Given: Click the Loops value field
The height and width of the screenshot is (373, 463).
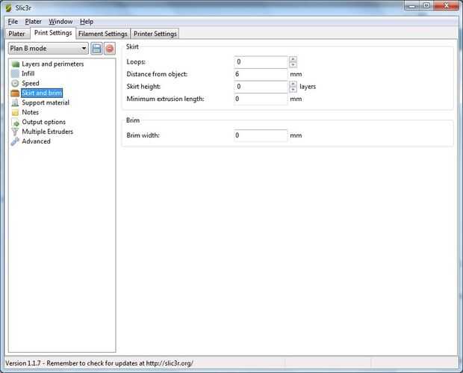Looking at the screenshot, I should [261, 62].
